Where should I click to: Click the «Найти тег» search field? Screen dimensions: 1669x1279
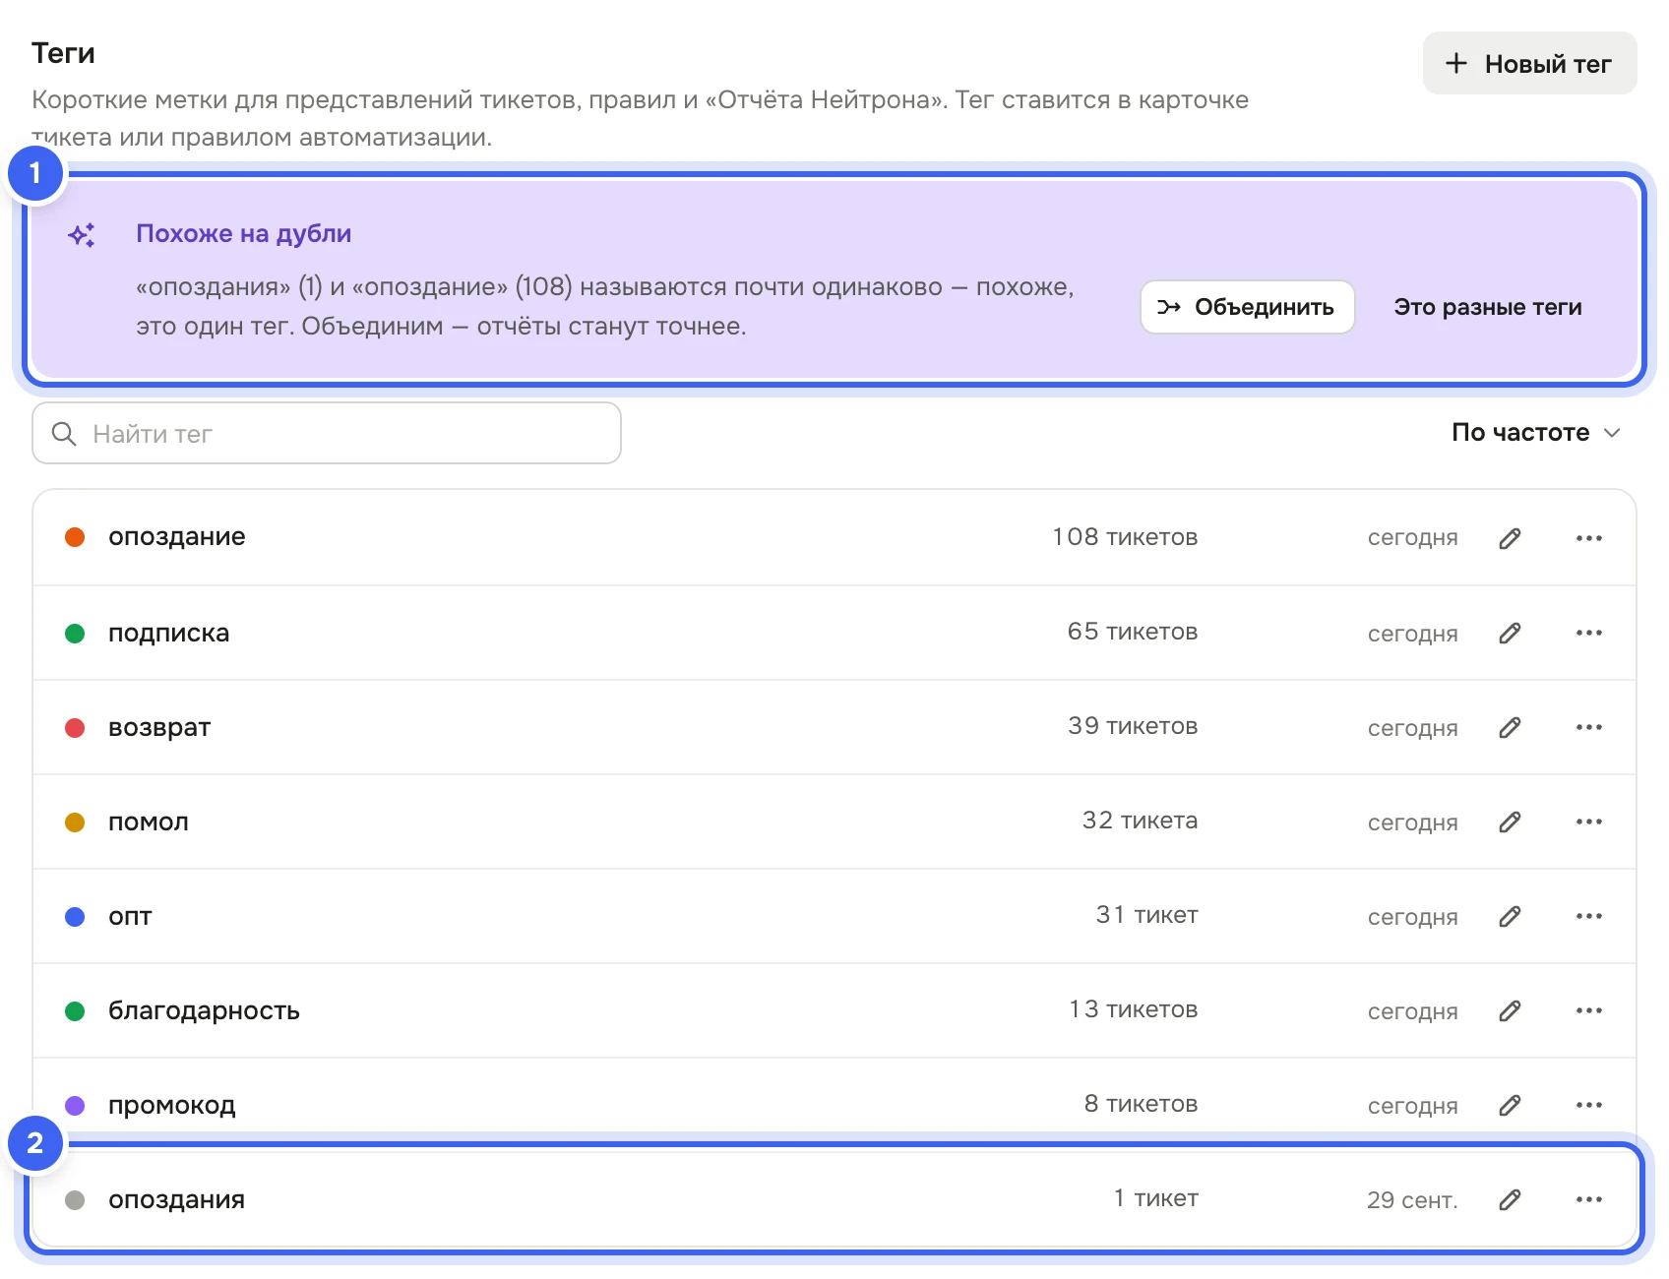[x=327, y=433]
